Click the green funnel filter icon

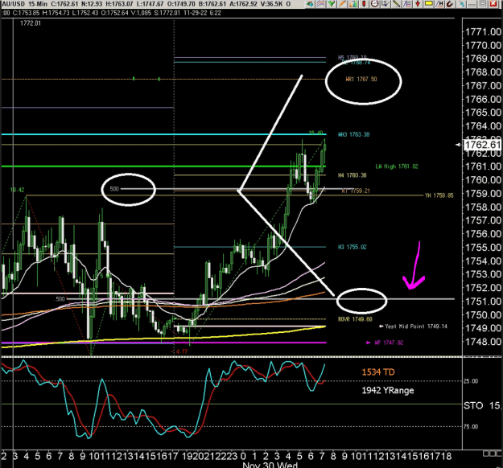tap(332, 4)
